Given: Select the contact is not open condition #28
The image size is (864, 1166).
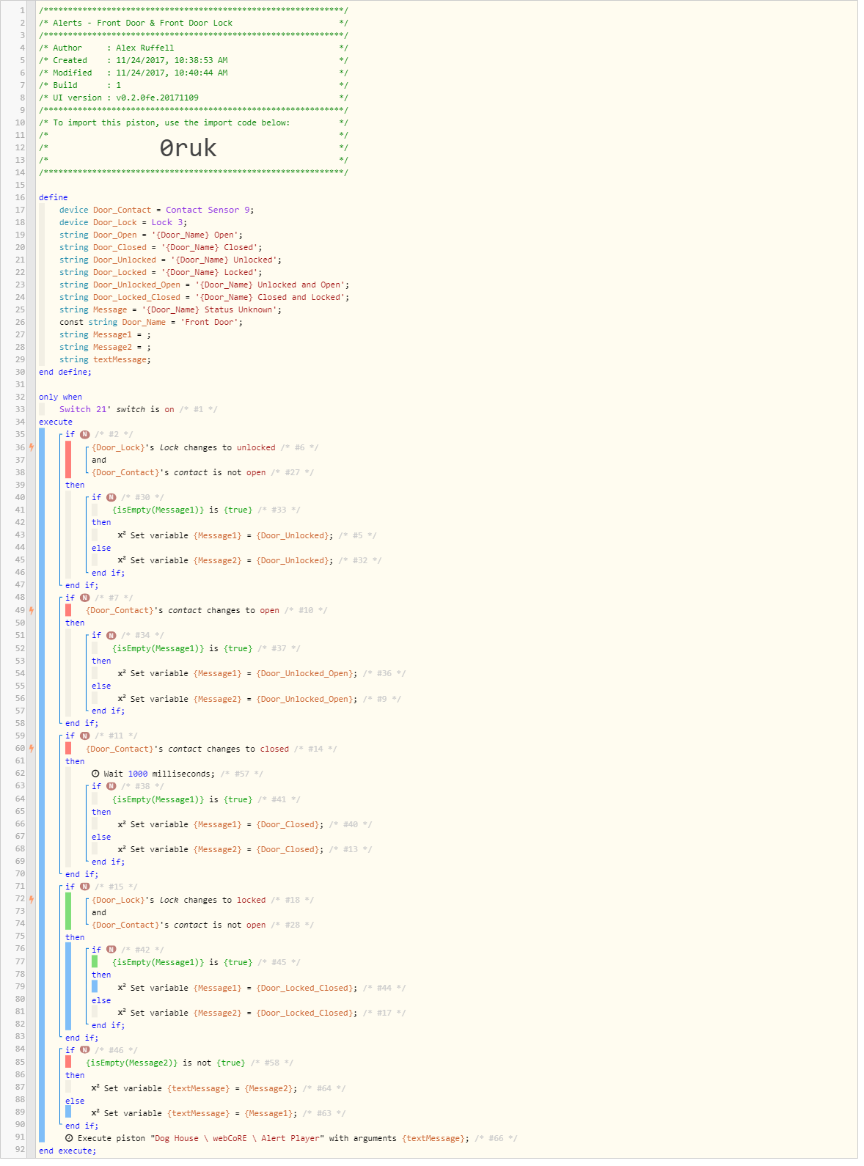Looking at the screenshot, I should (x=179, y=925).
